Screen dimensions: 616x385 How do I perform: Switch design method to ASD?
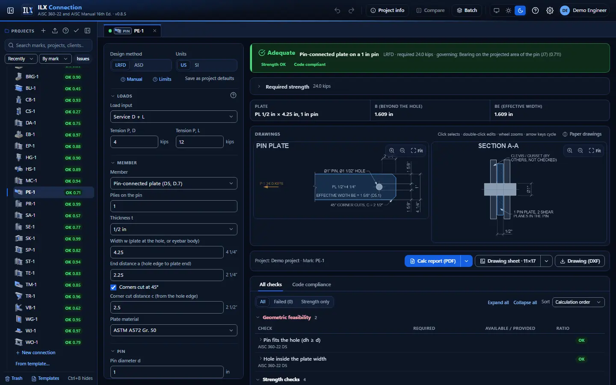tap(139, 65)
